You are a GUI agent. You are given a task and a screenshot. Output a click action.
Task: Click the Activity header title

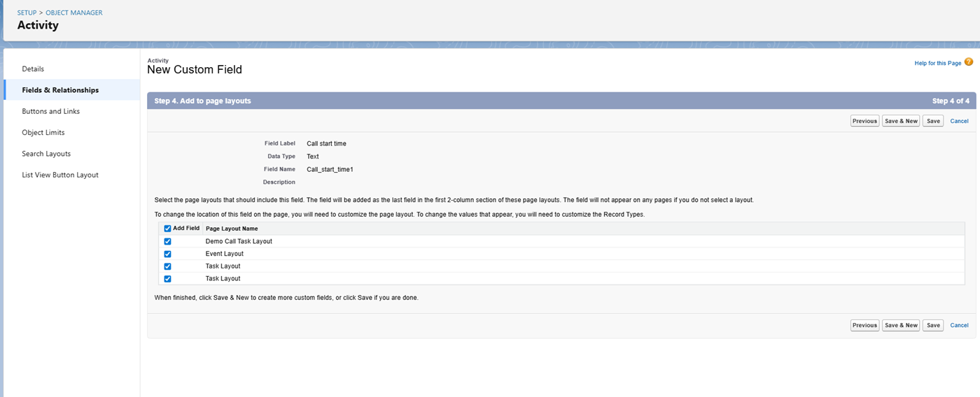click(38, 25)
